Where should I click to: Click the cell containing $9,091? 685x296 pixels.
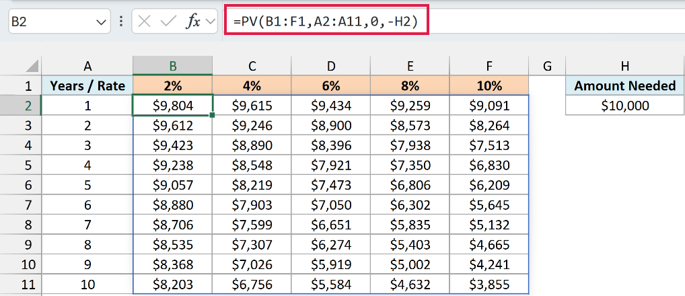(x=489, y=106)
